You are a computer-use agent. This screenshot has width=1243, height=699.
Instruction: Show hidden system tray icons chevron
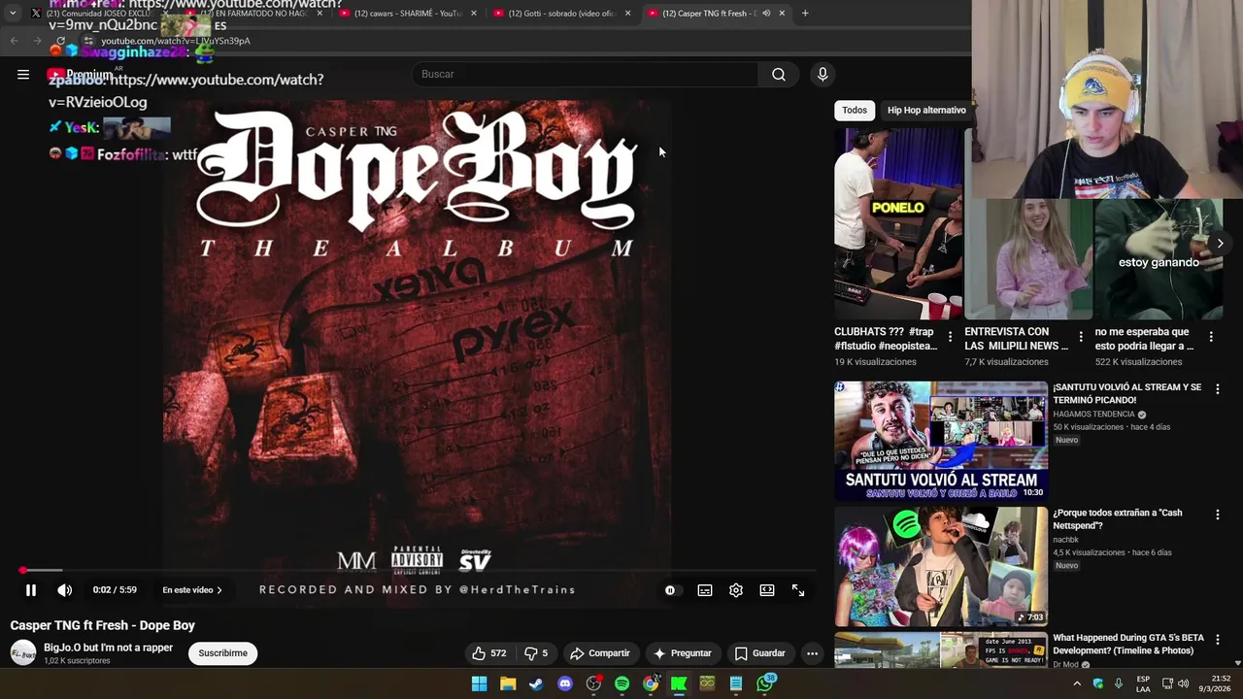(1077, 683)
